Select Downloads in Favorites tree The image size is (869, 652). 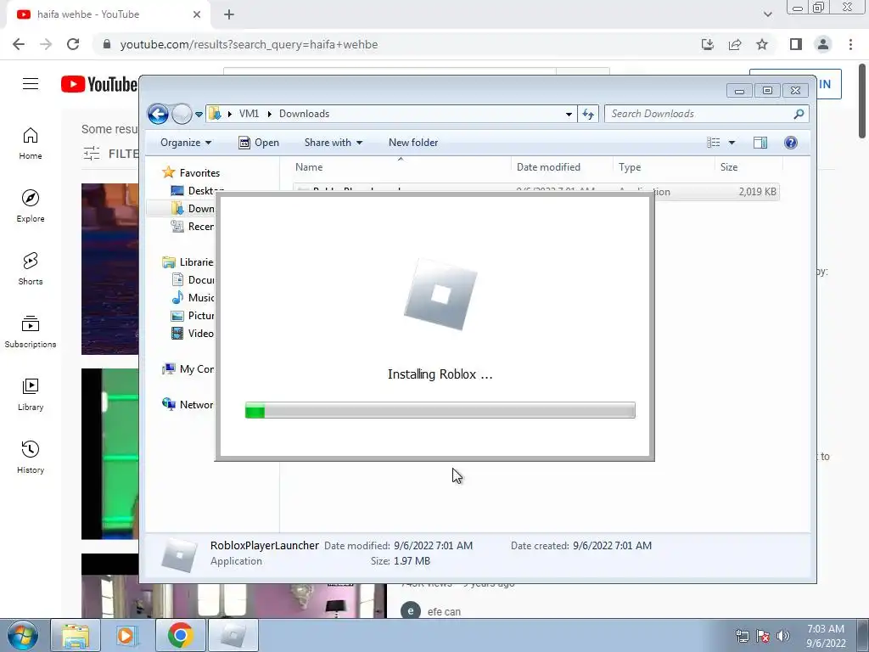(x=193, y=209)
